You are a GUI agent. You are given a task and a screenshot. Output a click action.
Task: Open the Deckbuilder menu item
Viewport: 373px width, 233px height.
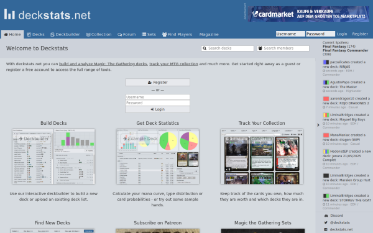tap(65, 34)
